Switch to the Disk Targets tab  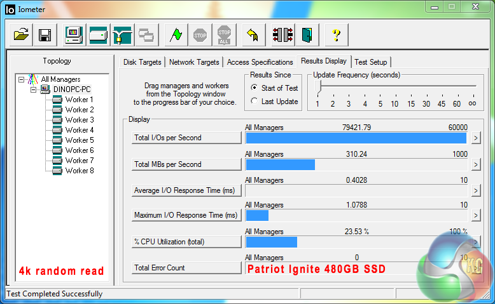pos(142,62)
